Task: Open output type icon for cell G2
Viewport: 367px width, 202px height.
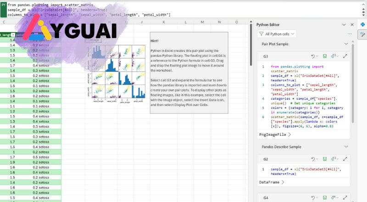Action: tap(334, 159)
